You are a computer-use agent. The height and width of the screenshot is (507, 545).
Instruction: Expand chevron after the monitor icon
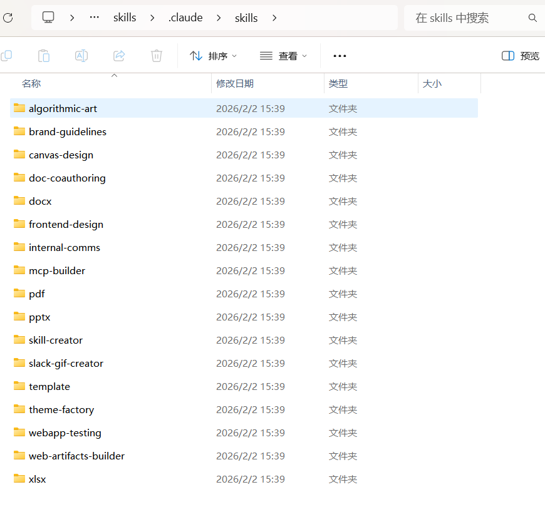click(x=72, y=18)
